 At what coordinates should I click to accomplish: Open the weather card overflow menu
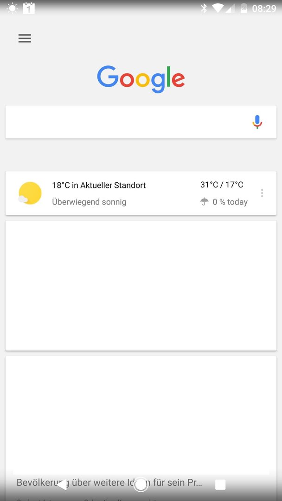coord(262,193)
